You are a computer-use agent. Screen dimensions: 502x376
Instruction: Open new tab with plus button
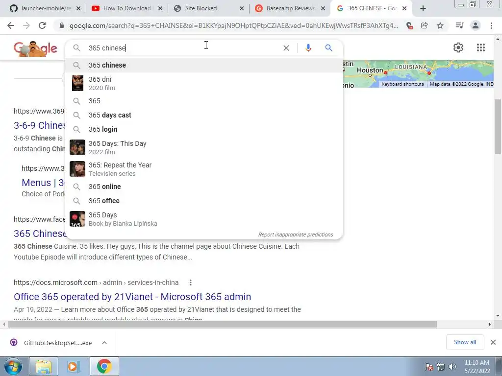(x=423, y=8)
